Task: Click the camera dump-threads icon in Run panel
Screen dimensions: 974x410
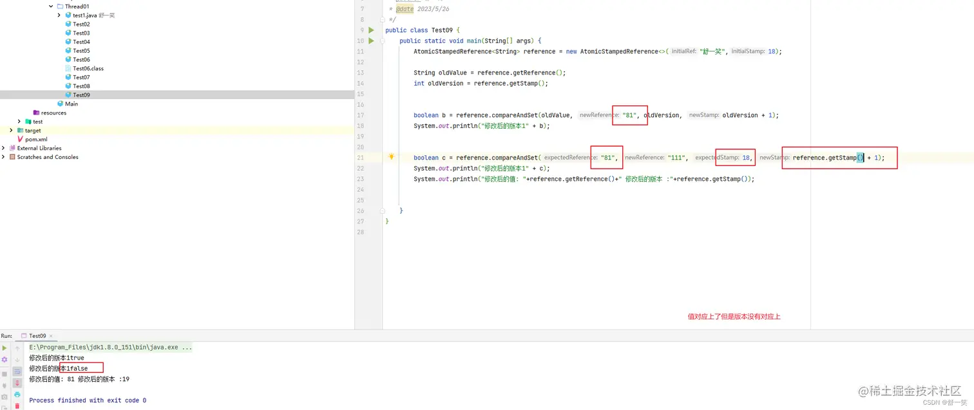Action: (5, 397)
